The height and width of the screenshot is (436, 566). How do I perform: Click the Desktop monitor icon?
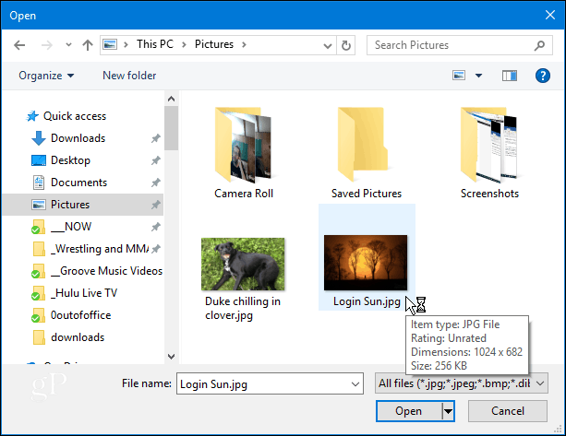click(39, 160)
